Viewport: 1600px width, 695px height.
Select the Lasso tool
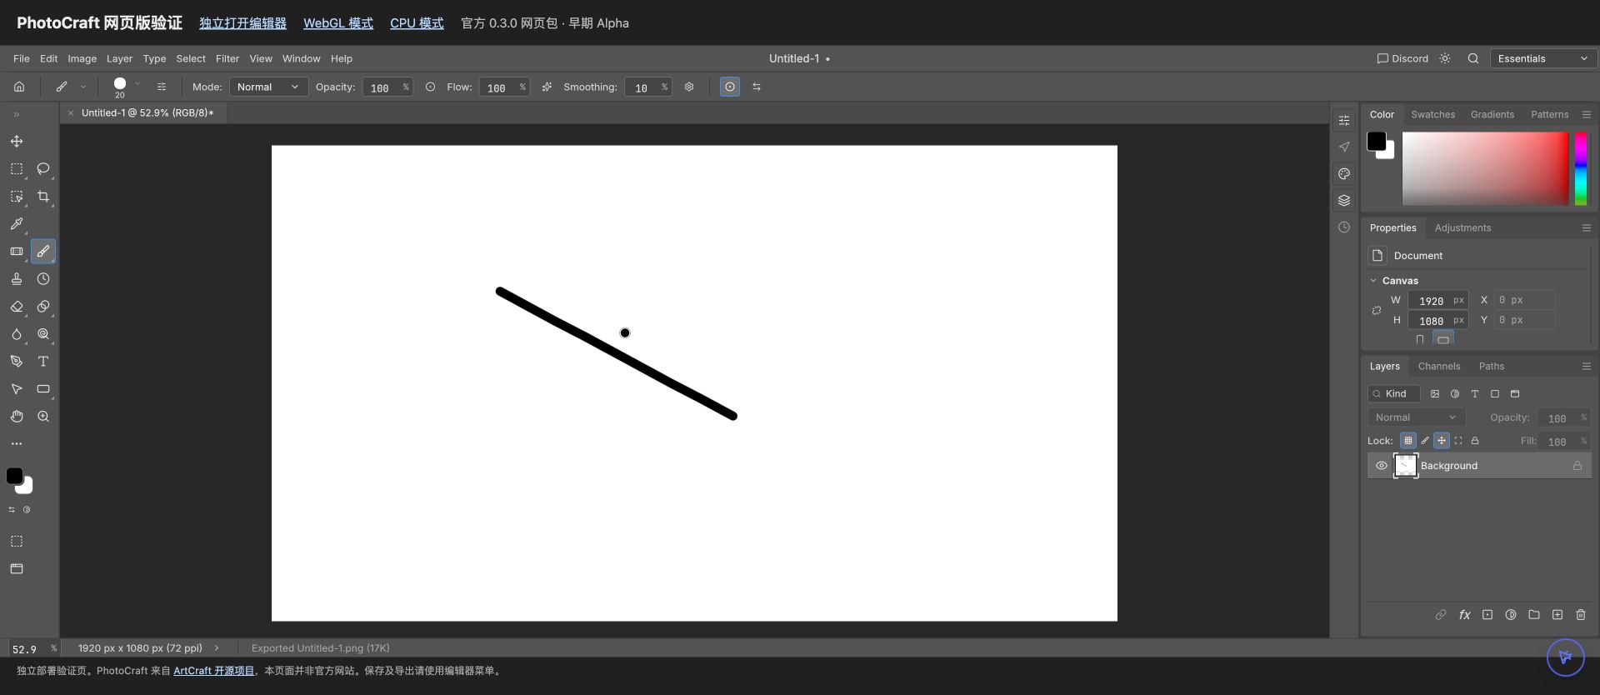click(43, 168)
